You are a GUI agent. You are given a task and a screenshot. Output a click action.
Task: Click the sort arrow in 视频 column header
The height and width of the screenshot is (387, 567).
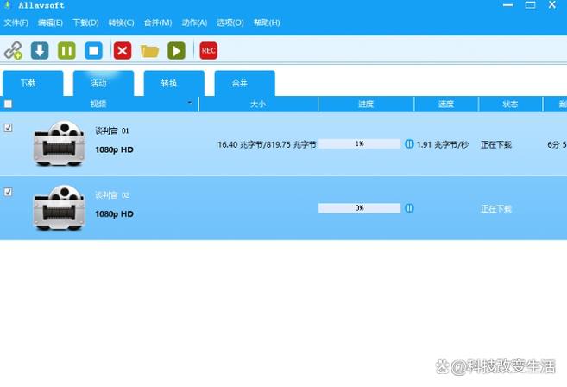190,103
